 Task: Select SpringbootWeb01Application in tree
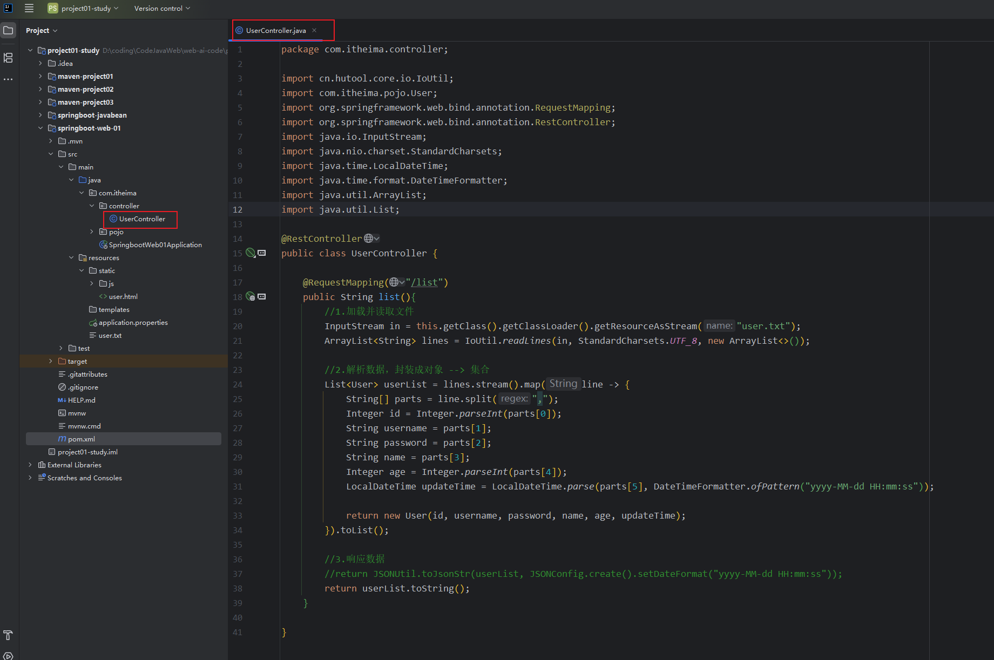[x=151, y=244]
